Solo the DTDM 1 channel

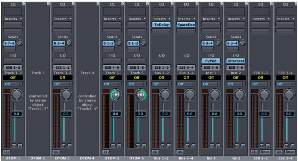point(20,146)
